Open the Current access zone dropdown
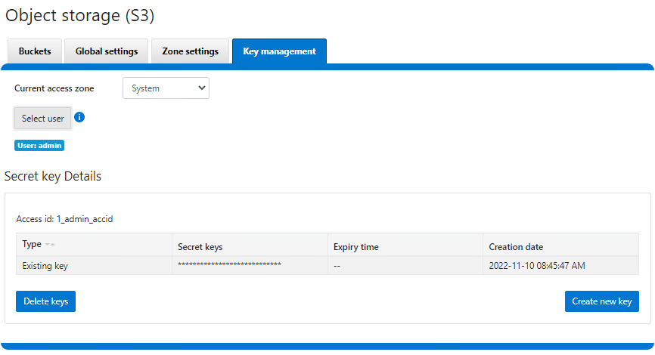This screenshot has width=655, height=355. coord(166,88)
